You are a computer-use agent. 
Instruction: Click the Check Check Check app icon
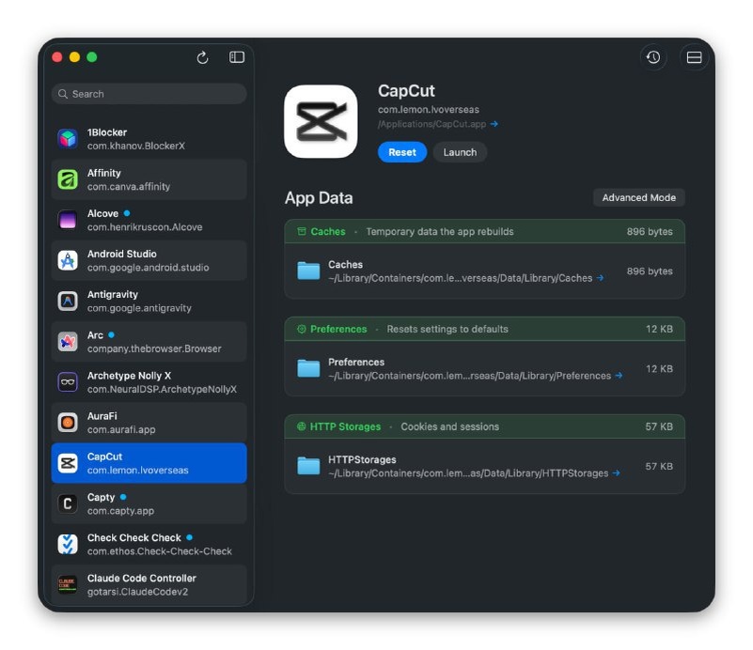pos(68,544)
